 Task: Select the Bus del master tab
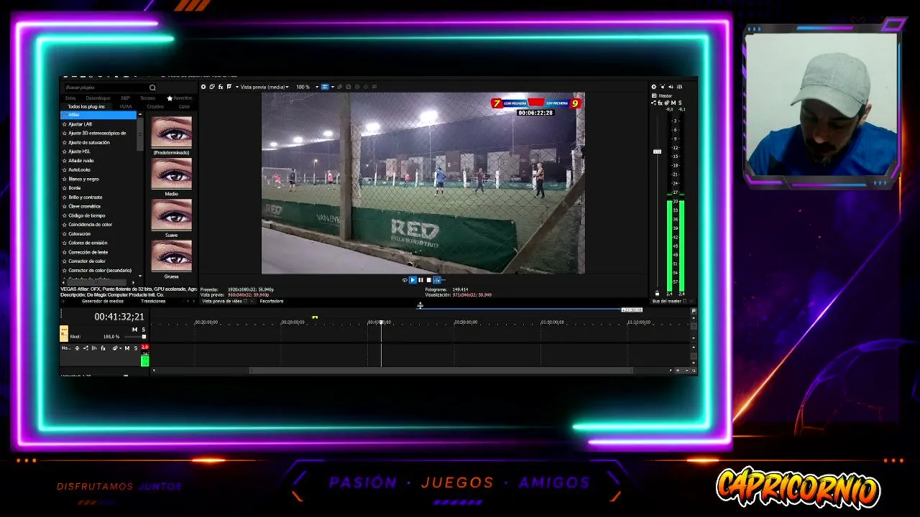click(x=666, y=302)
